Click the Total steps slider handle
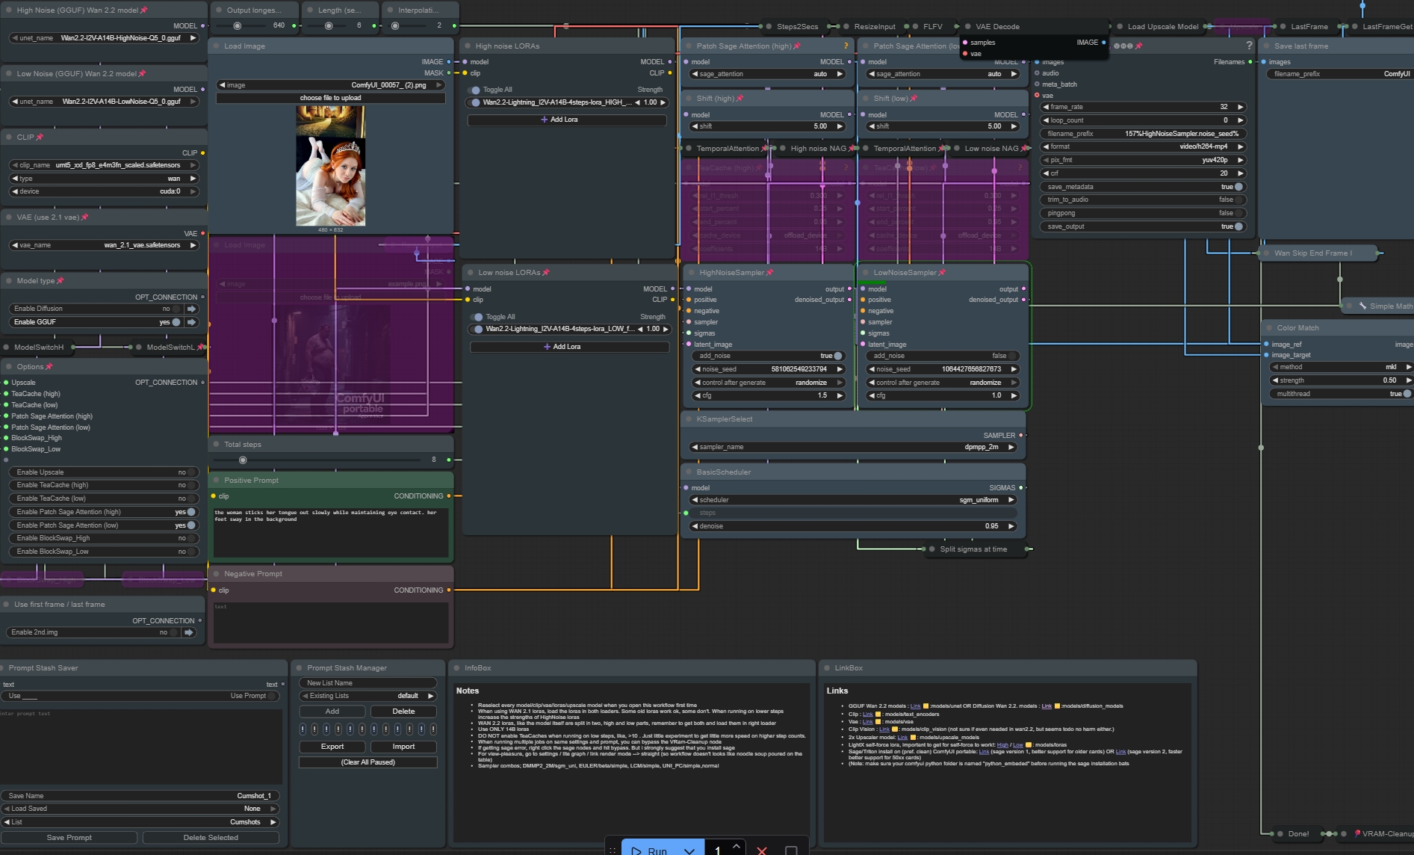Screen dimensions: 1414x855 (243, 460)
